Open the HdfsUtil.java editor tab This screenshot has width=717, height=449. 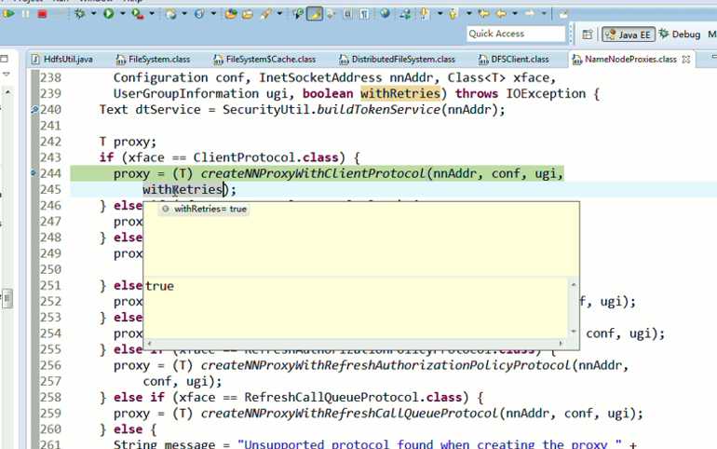point(61,59)
